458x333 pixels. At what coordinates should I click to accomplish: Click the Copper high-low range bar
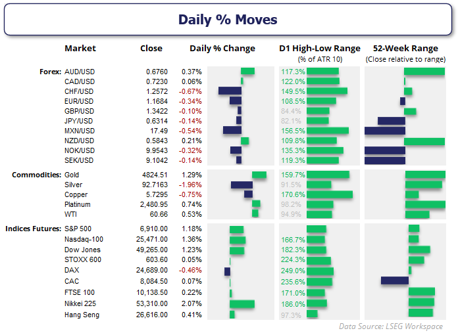[330, 195]
